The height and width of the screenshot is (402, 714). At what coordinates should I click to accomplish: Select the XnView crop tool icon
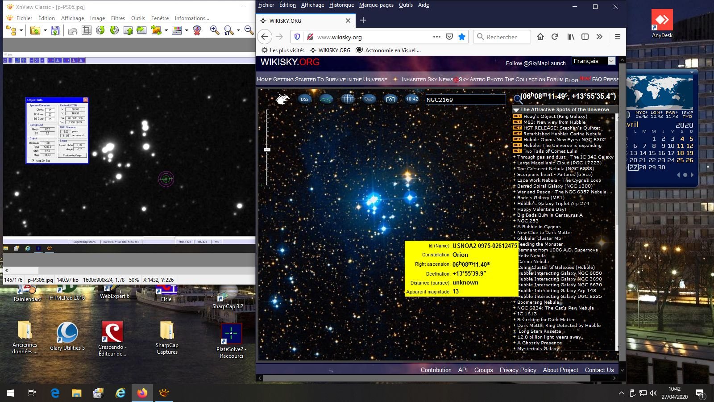(x=87, y=30)
